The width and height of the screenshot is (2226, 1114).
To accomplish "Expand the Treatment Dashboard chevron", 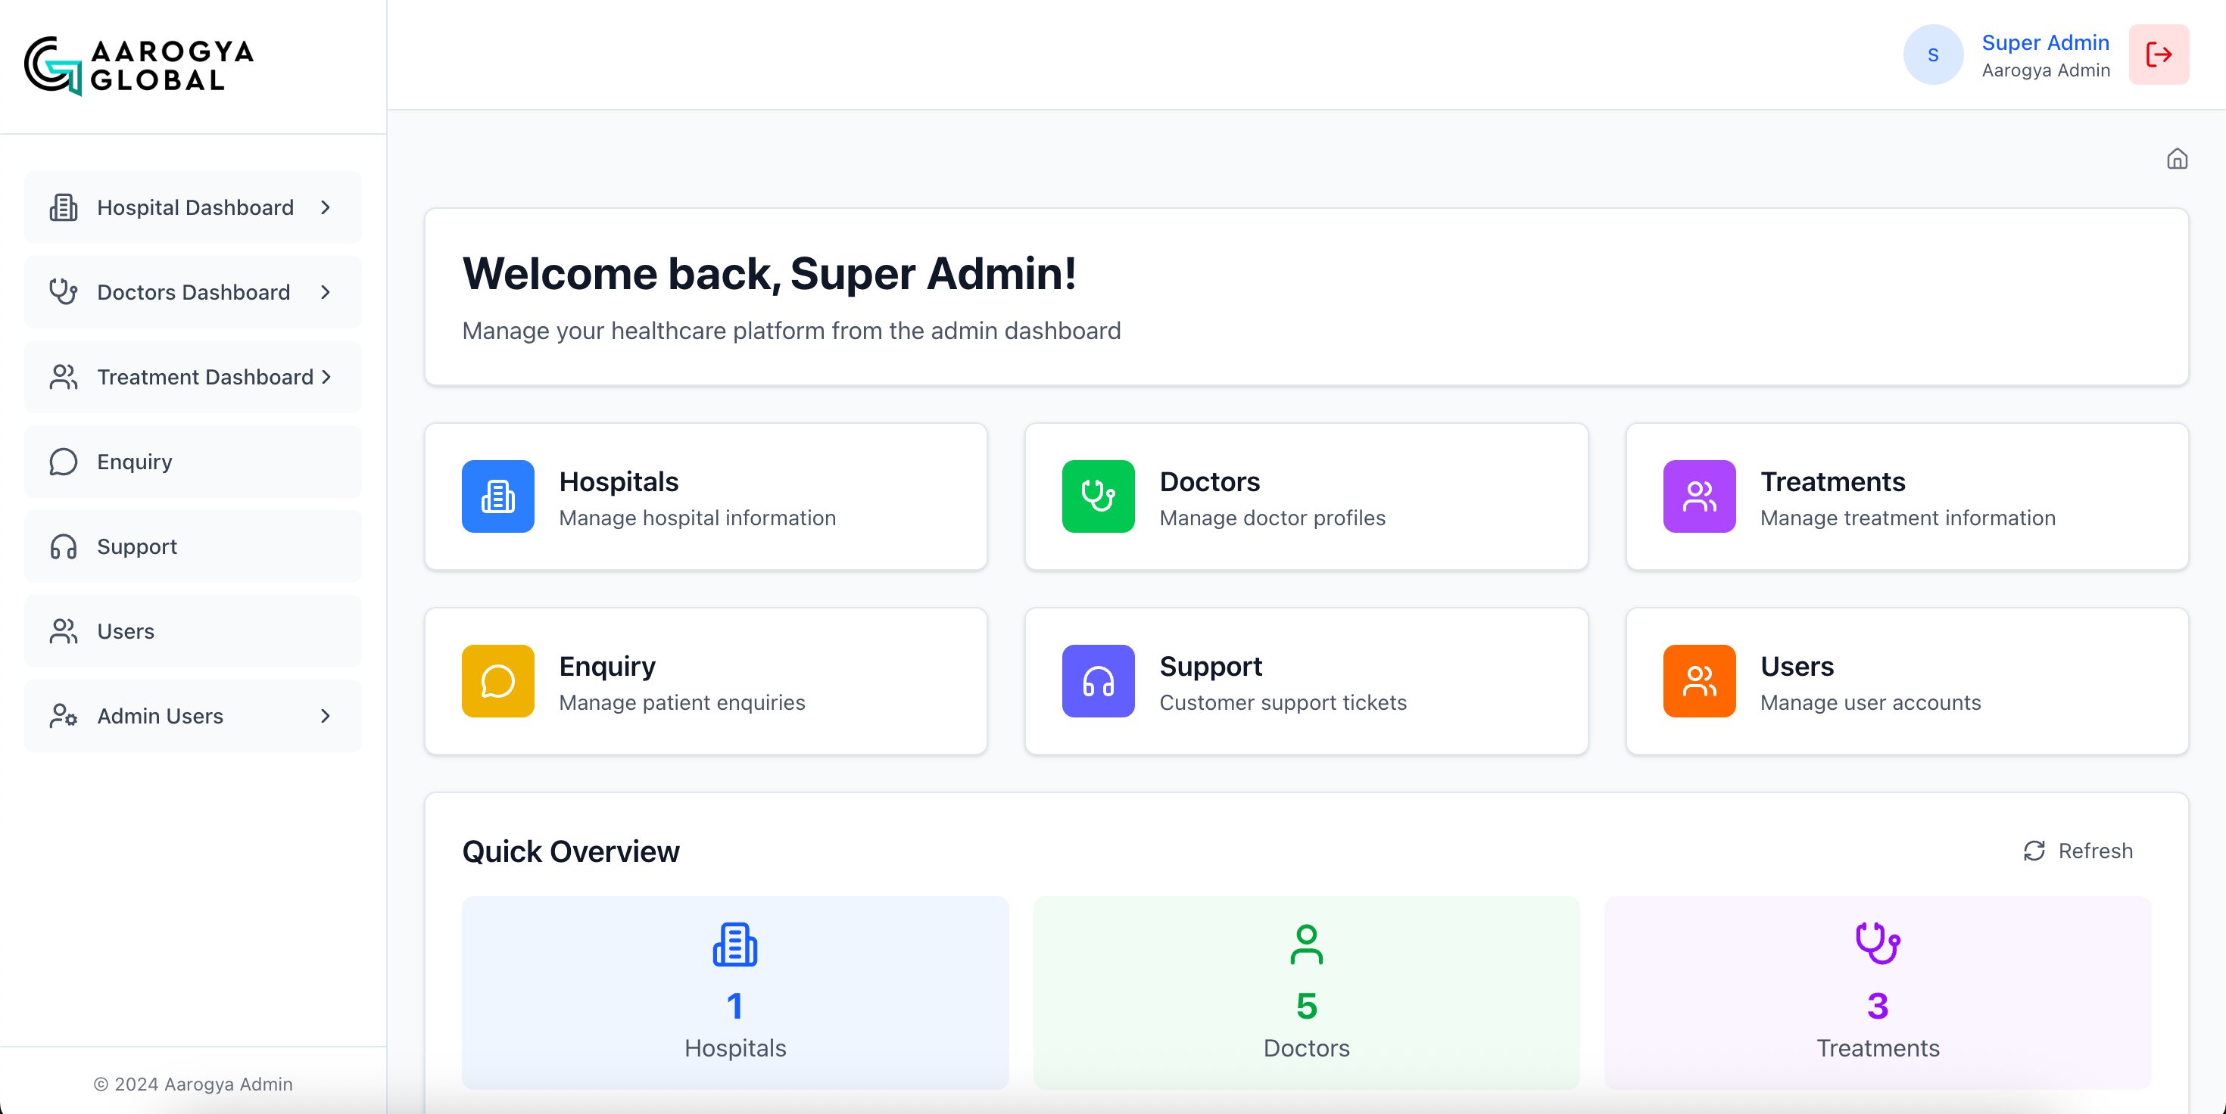I will (326, 377).
